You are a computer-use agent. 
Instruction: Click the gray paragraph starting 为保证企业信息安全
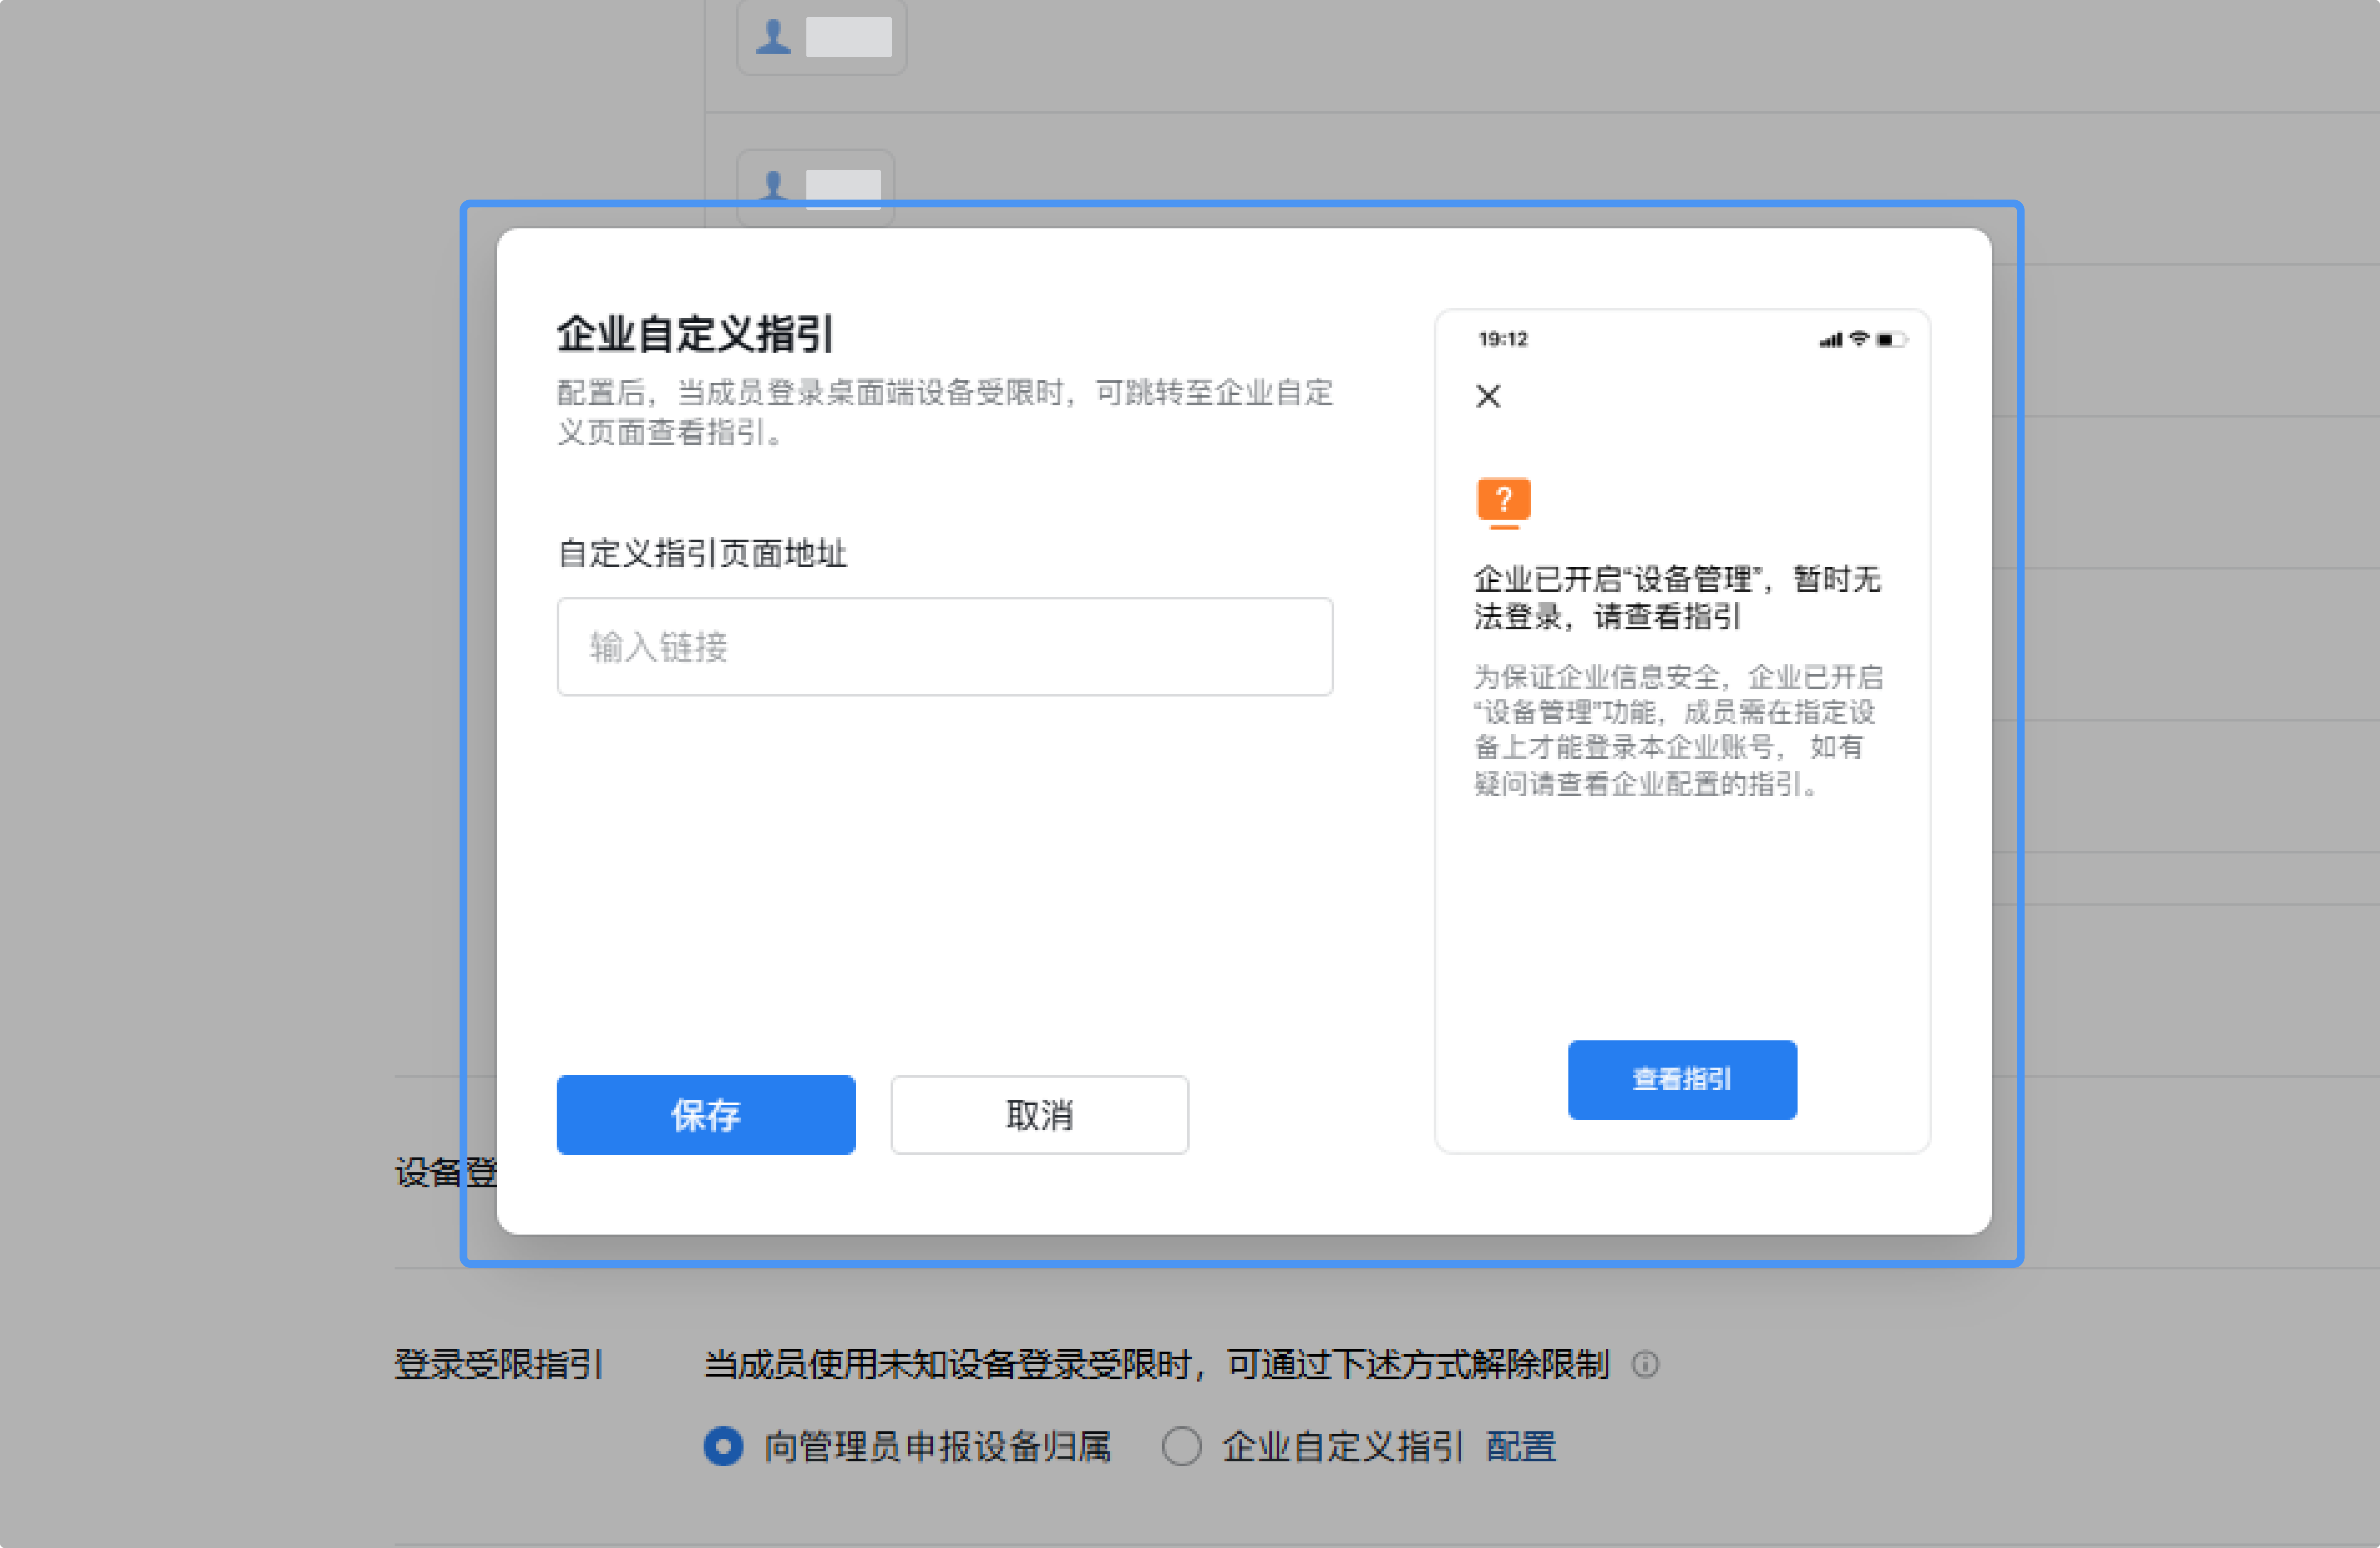click(1678, 731)
